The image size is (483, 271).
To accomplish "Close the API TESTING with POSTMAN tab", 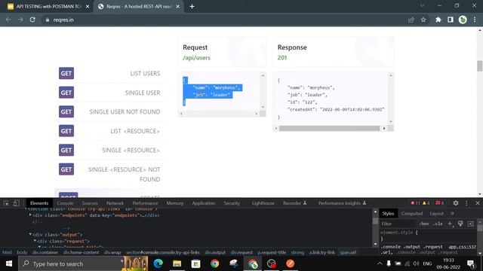I will pos(88,7).
